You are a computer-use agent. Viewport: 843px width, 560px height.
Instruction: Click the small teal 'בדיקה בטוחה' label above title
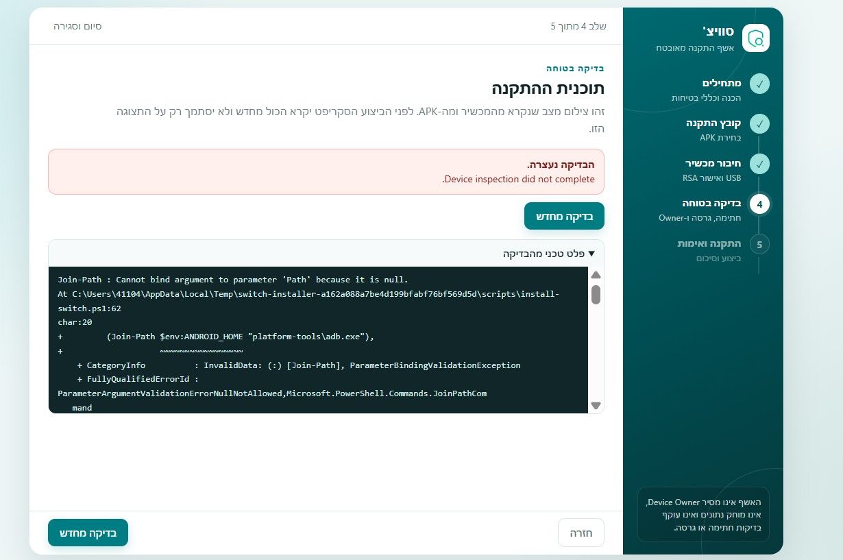click(x=575, y=68)
